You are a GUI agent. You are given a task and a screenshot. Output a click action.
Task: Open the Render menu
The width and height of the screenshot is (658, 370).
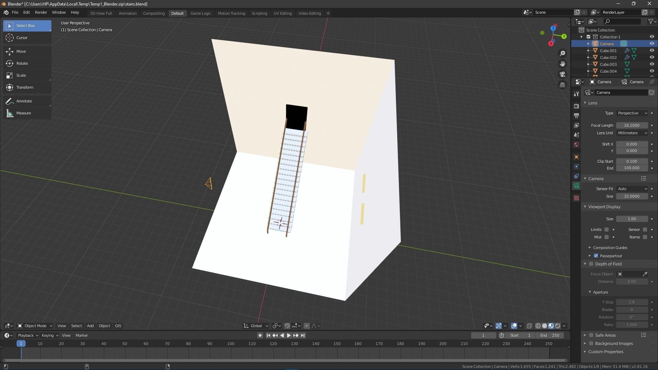pos(41,12)
